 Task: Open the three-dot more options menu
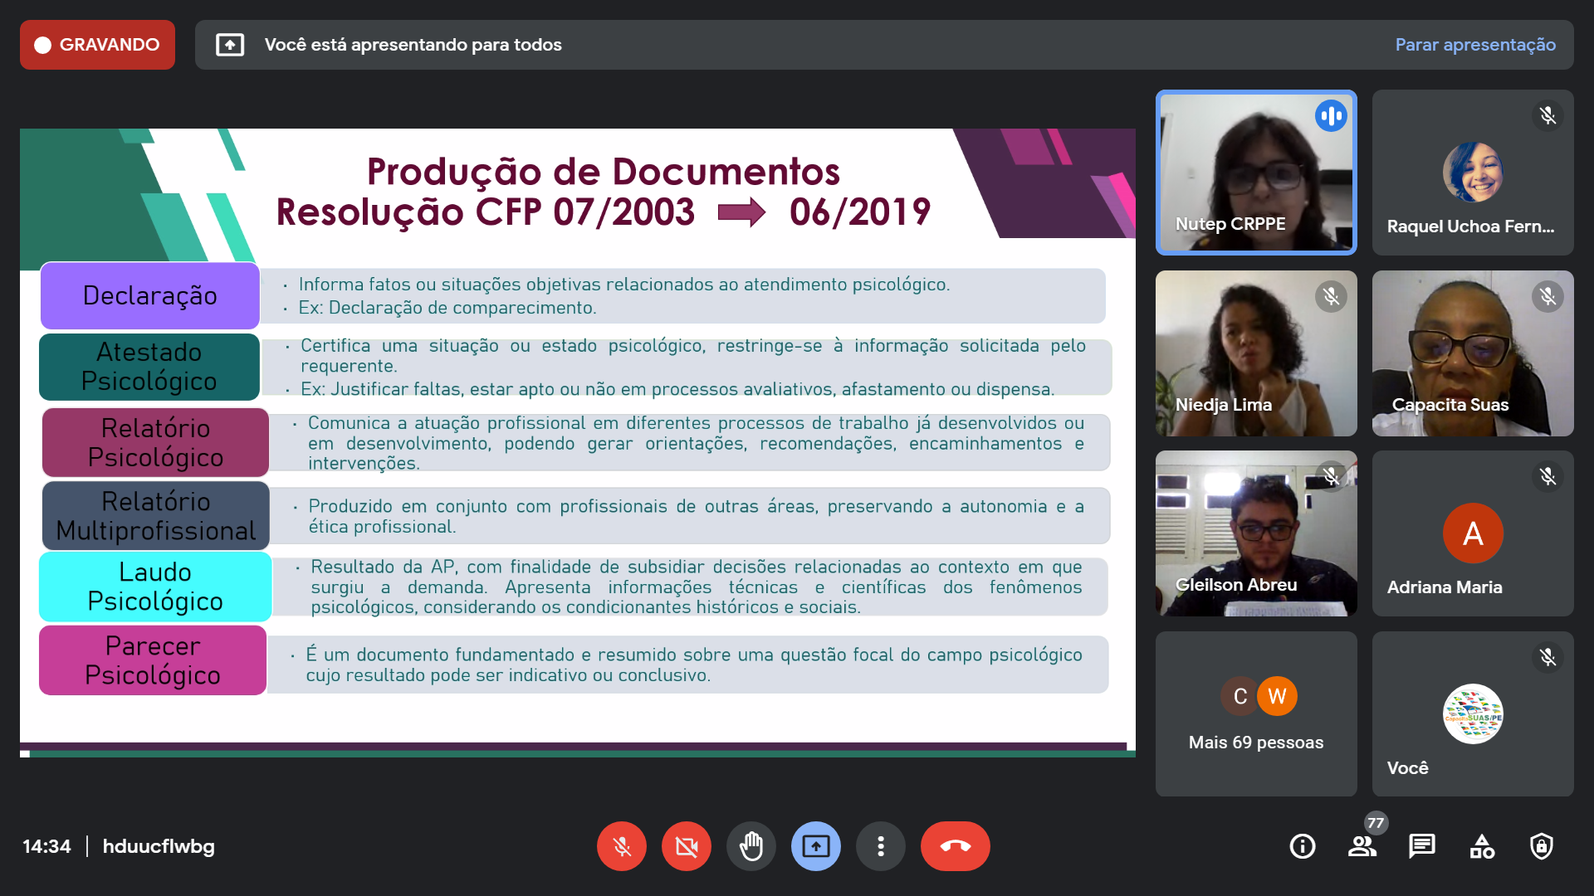pyautogui.click(x=880, y=846)
